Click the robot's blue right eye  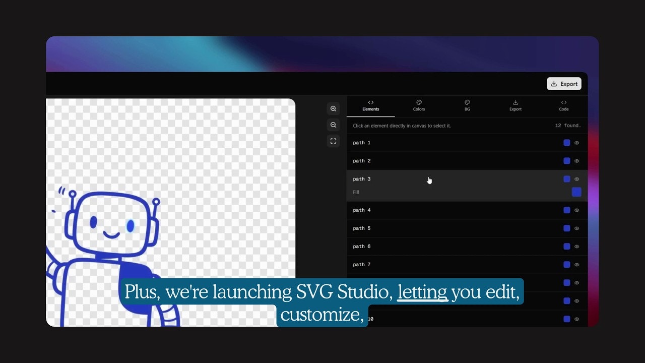(131, 226)
